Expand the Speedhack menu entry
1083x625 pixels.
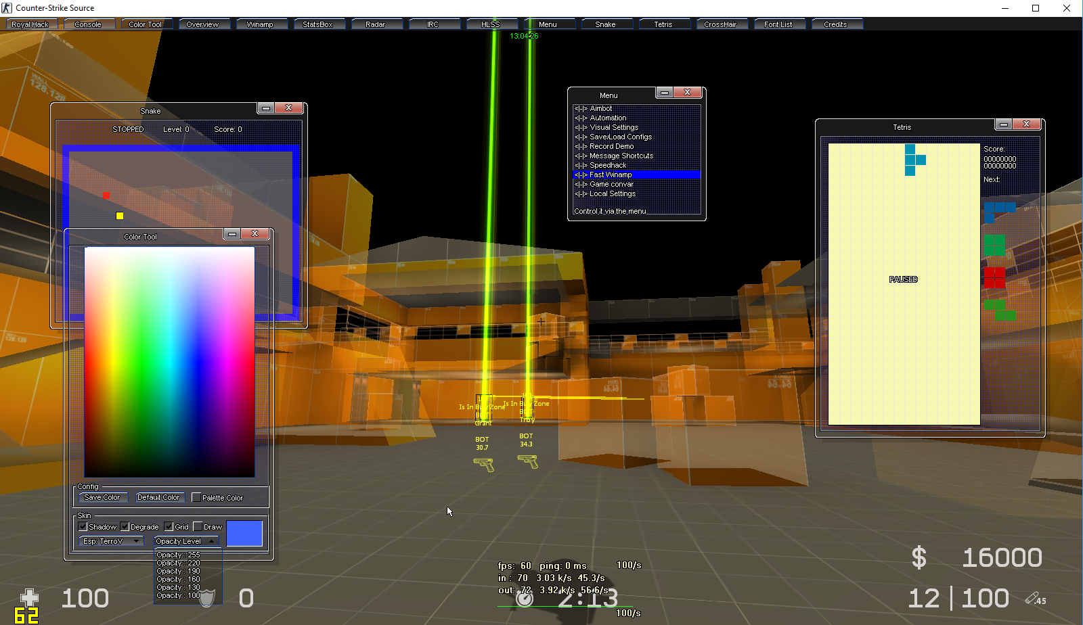click(636, 165)
